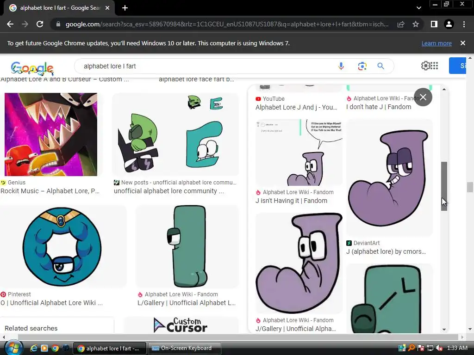Viewport: 474px width, 355px height.
Task: Open the browser side panel
Action: (x=434, y=24)
